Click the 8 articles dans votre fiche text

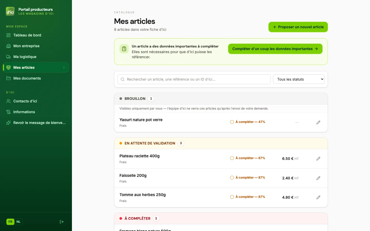[x=140, y=30]
